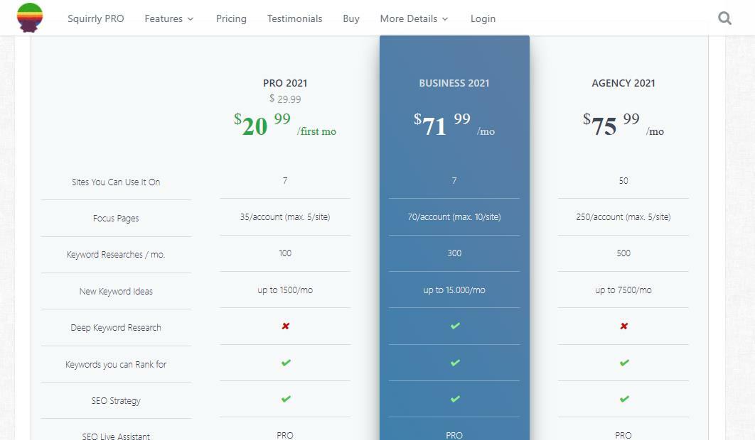Image resolution: width=755 pixels, height=440 pixels.
Task: Click PRO check for Keywords you can Rank for
Action: point(286,363)
